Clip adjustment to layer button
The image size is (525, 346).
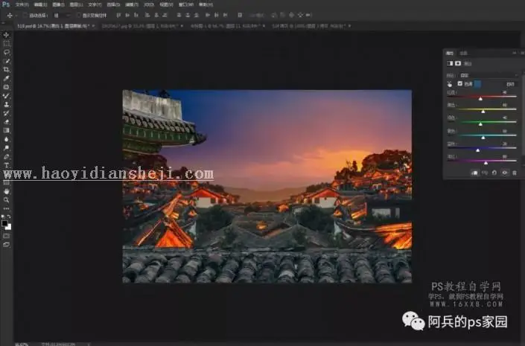pyautogui.click(x=475, y=173)
